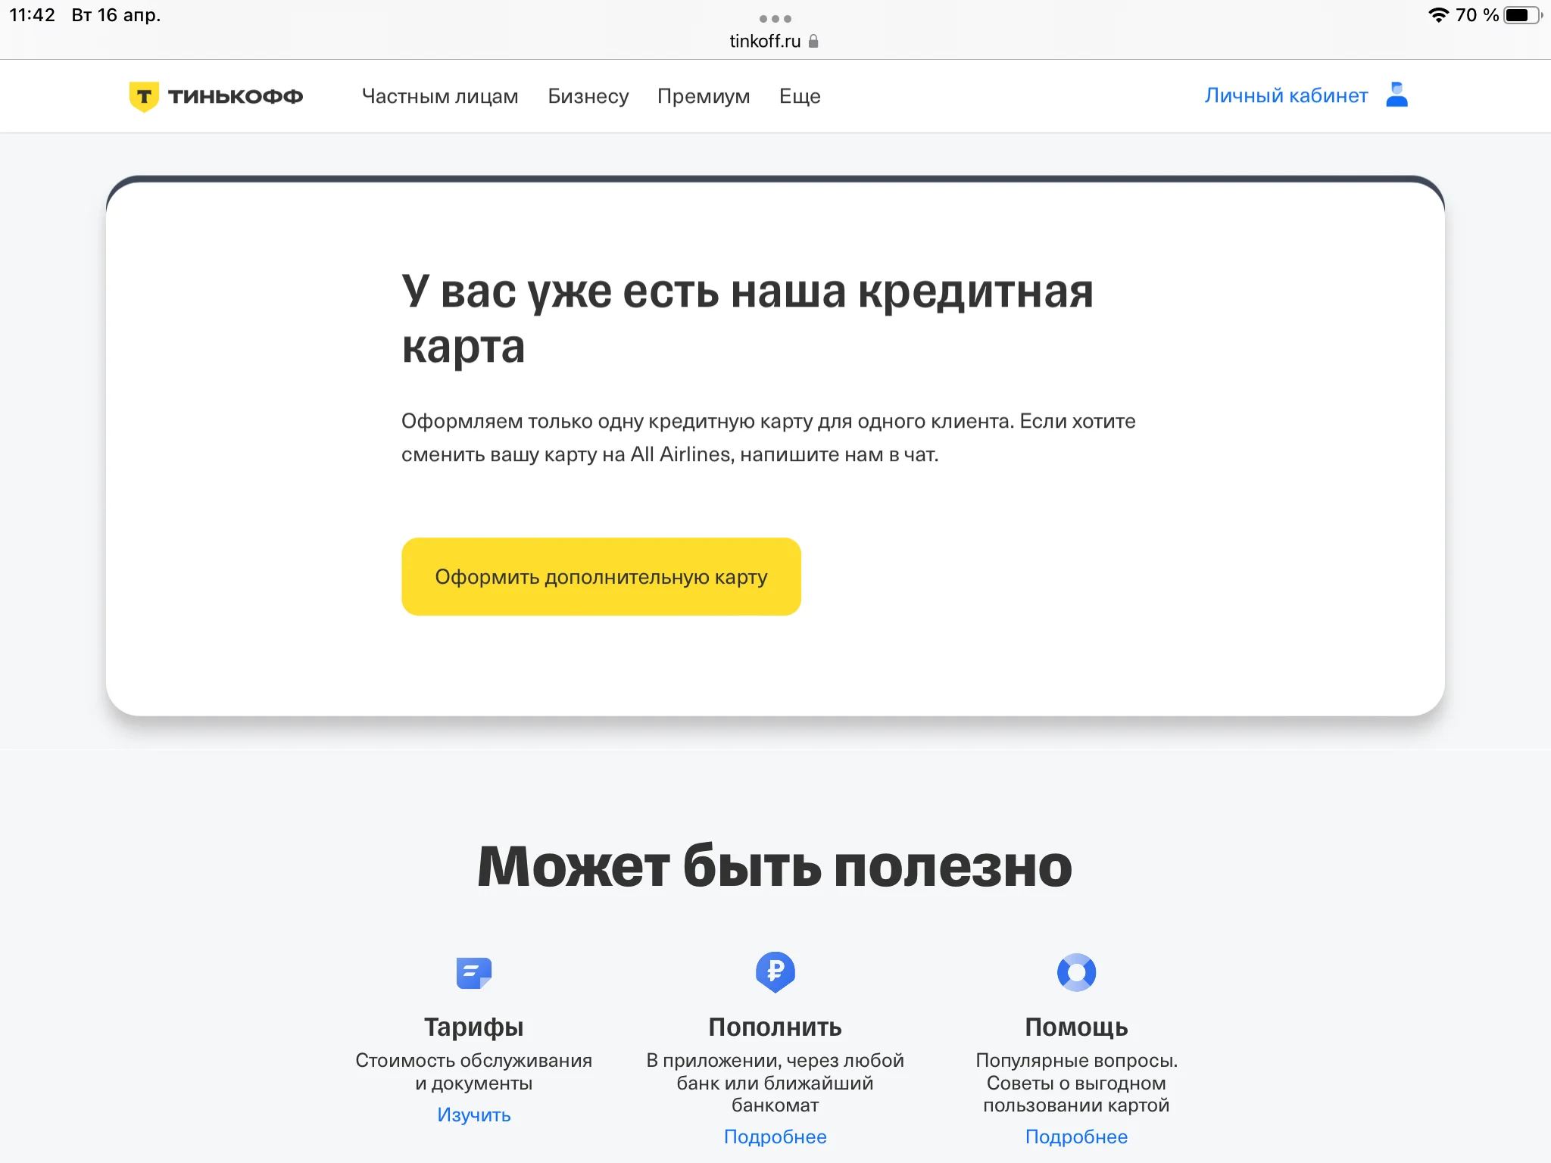Open the Бизнесу menu item
1551x1163 pixels.
588,96
